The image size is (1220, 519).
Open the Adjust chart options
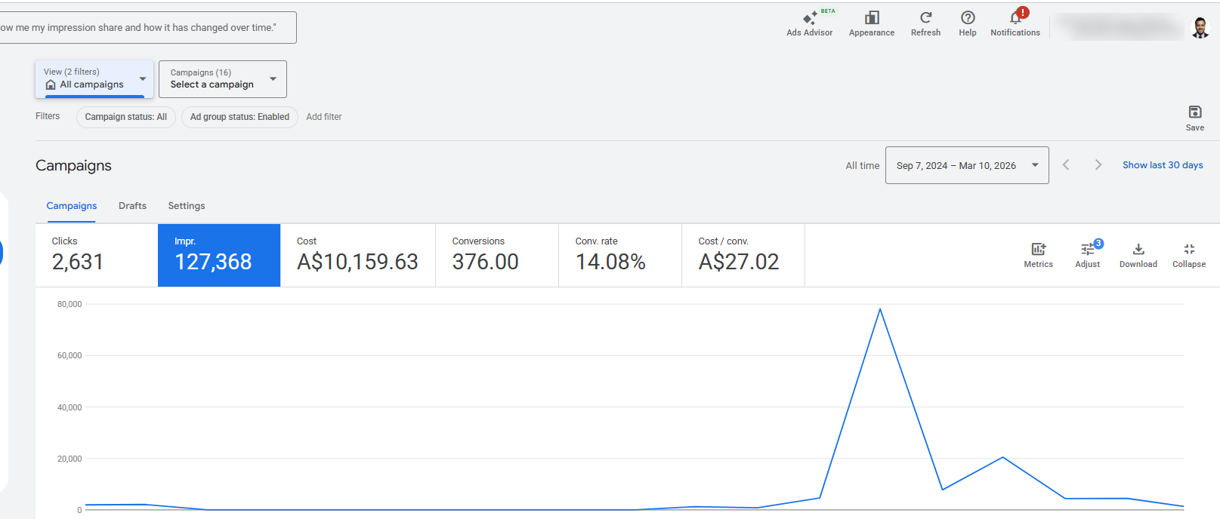(x=1087, y=255)
